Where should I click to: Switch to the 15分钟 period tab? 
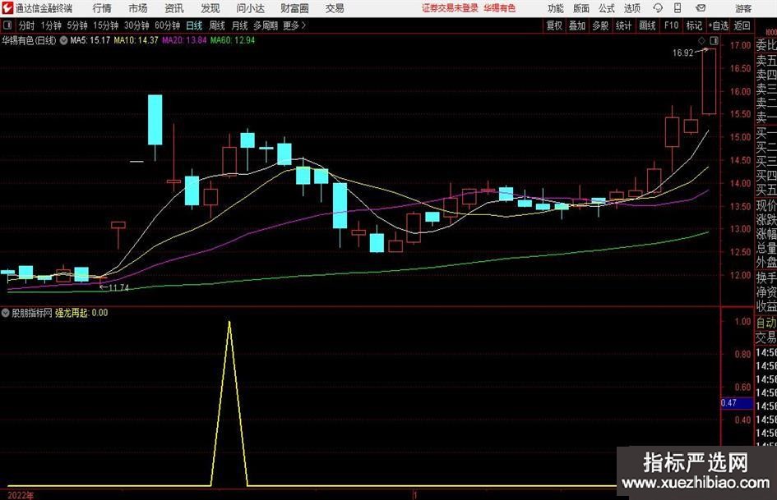tap(105, 25)
